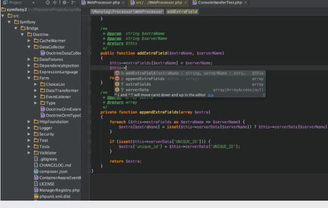This screenshot has width=328, height=208.
Task: Click the Validator folder icon
Action: [36, 153]
